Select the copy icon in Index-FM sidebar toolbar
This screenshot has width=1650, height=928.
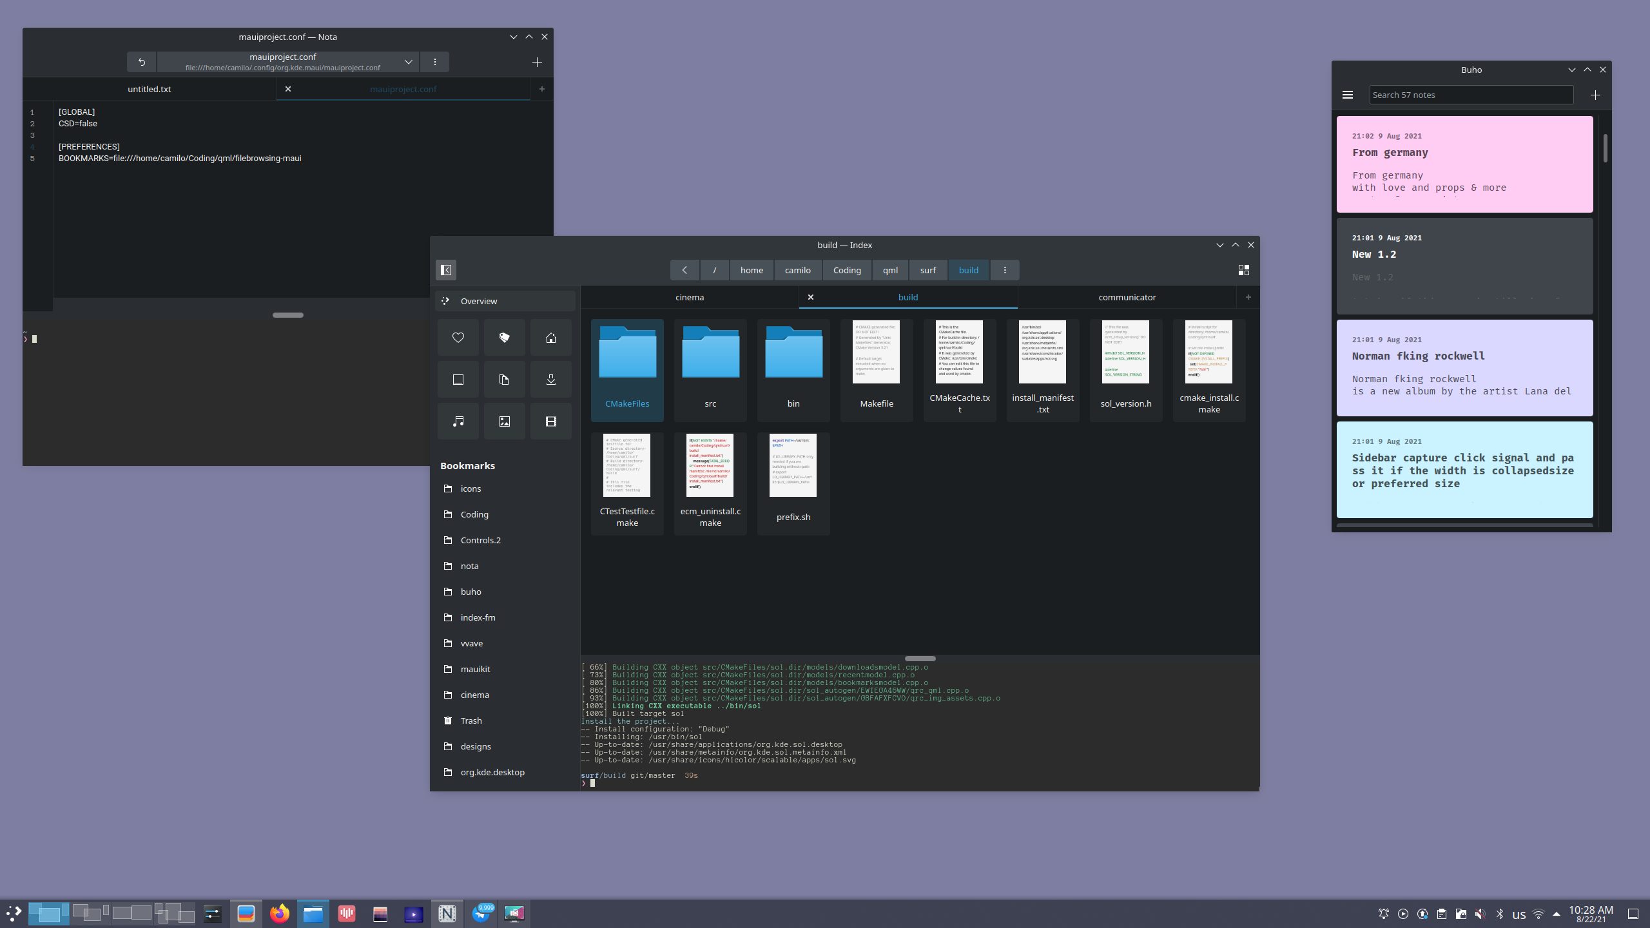coord(503,378)
